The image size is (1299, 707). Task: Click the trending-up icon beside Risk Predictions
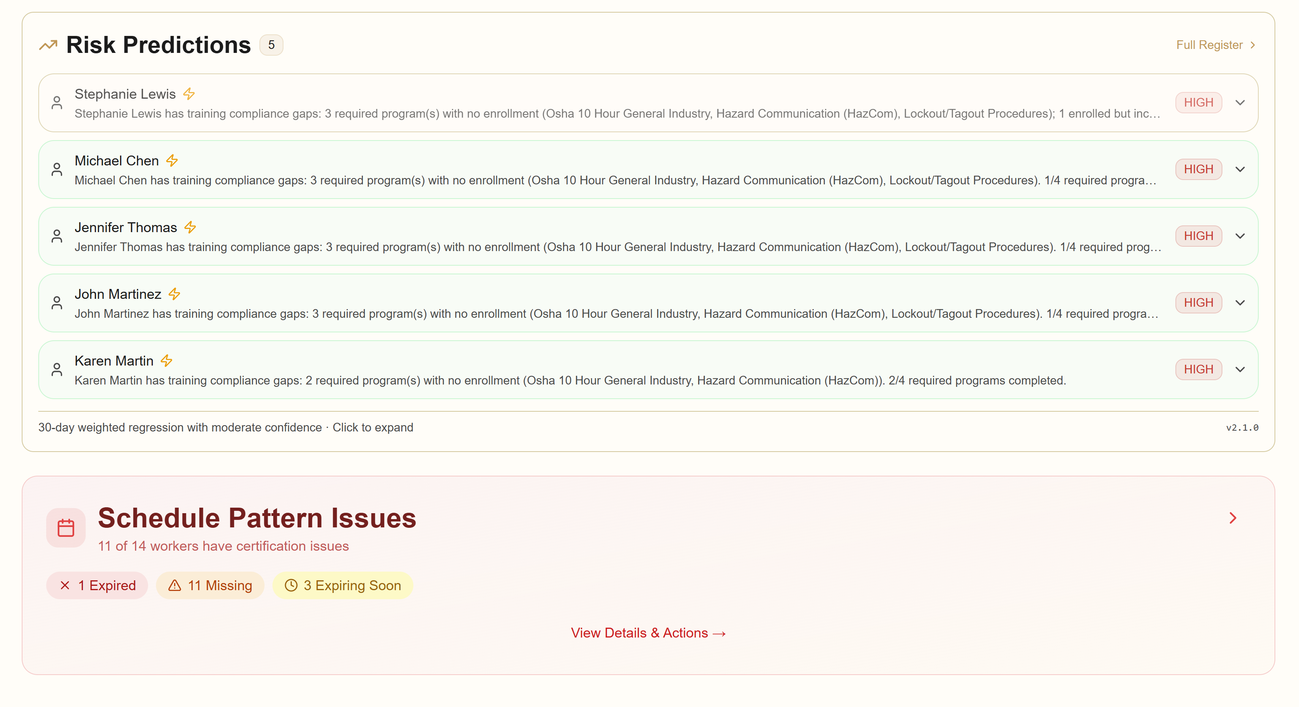49,45
